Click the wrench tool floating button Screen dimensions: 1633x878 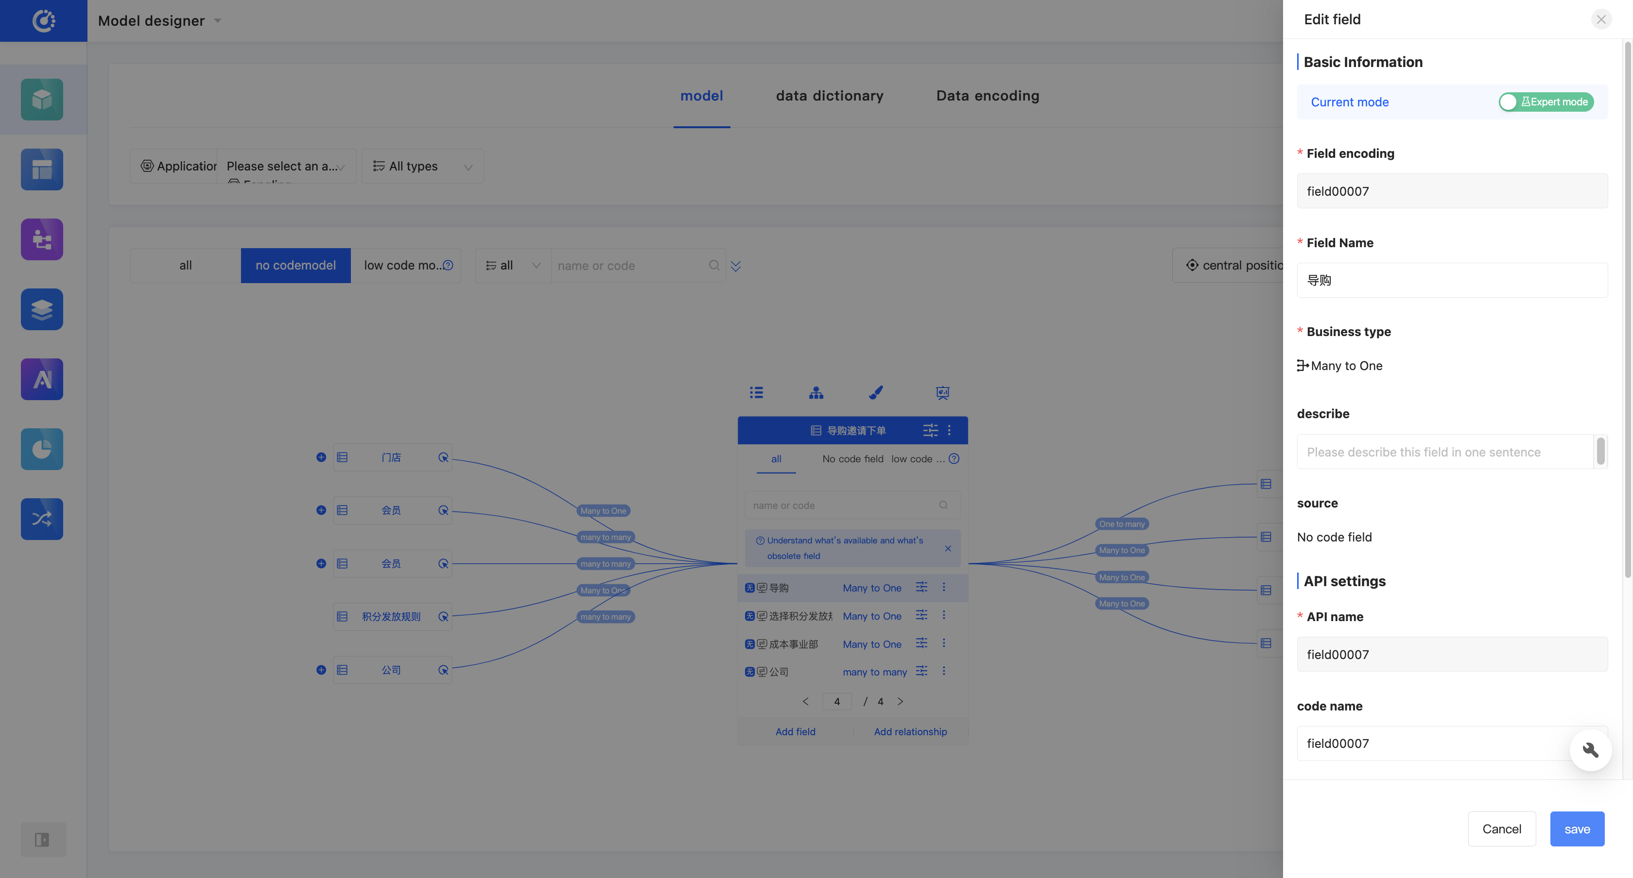coord(1590,750)
